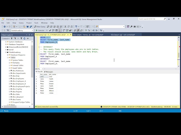Expand the dbo.Employees_A table node
The image size is (181, 135).
[9, 81]
